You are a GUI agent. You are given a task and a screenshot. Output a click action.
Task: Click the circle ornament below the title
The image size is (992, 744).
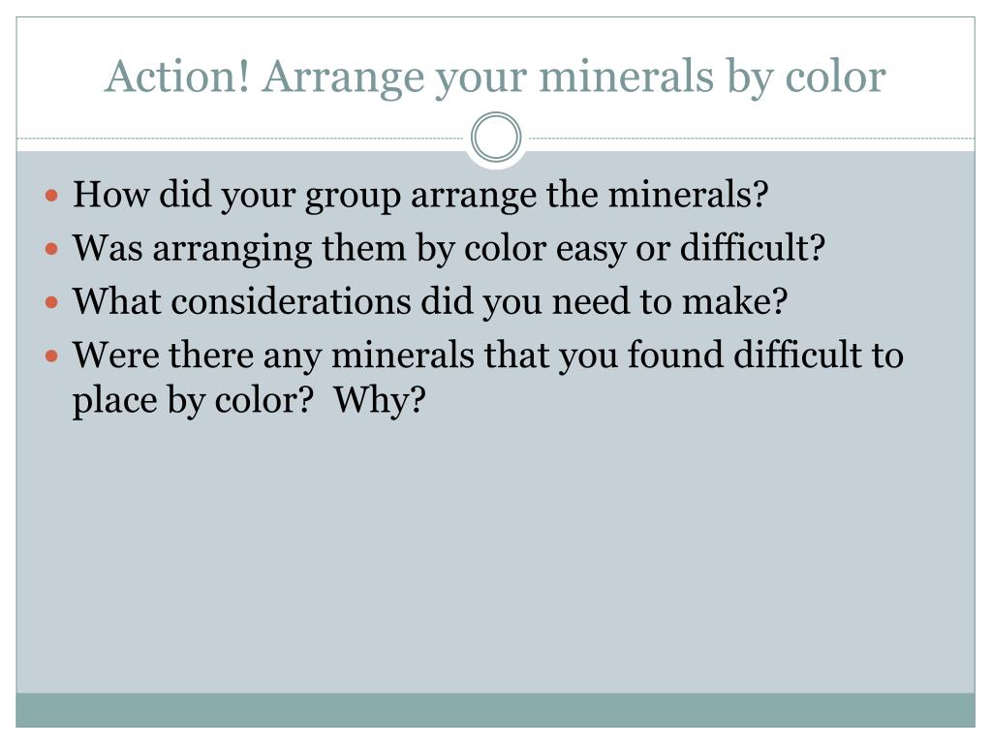[496, 138]
